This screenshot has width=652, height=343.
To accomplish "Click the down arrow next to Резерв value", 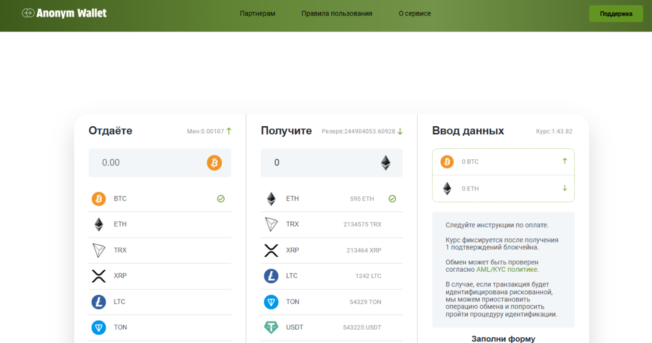I will pyautogui.click(x=400, y=131).
